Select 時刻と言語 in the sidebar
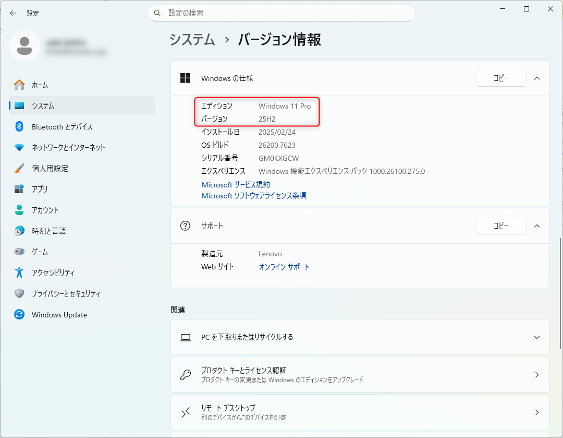 (x=48, y=231)
